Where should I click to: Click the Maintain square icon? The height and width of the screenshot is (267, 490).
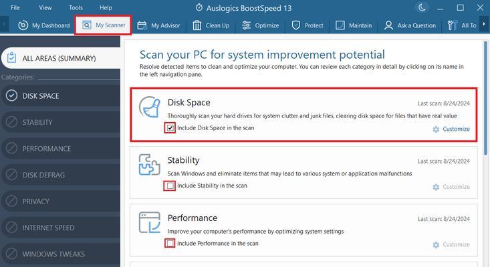point(340,25)
